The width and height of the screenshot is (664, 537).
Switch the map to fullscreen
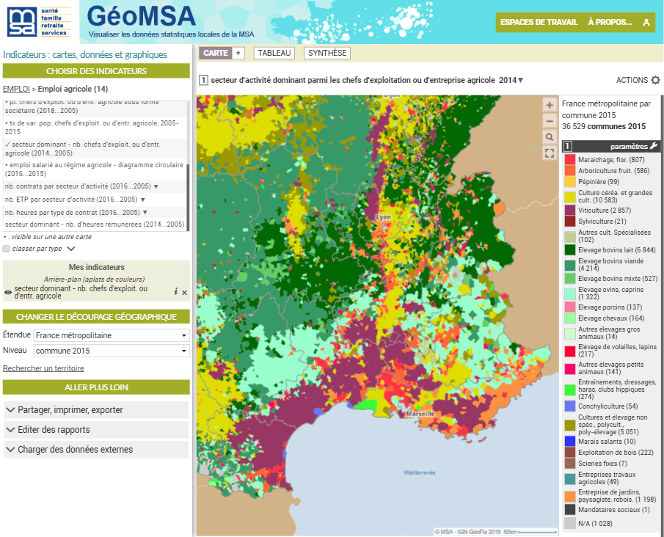click(x=550, y=153)
